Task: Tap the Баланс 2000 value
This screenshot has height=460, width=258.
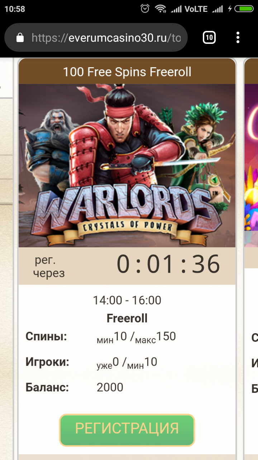Action: 110,387
